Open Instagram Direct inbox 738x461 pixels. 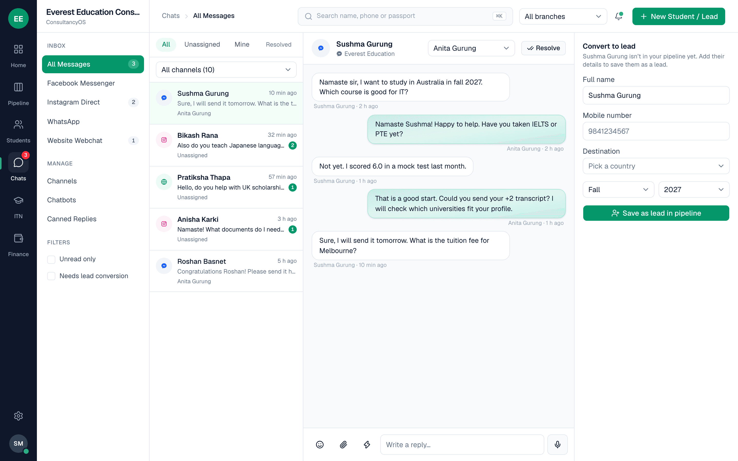pos(93,102)
